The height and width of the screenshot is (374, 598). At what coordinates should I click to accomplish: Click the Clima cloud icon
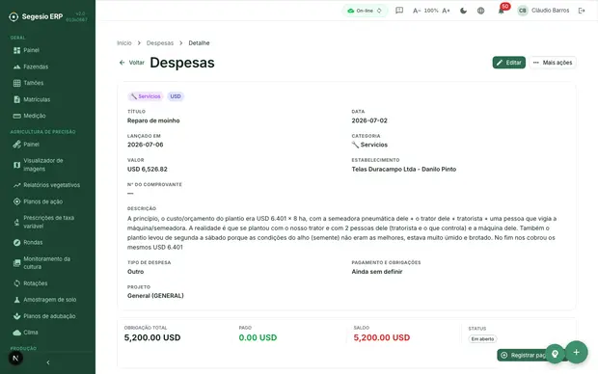click(16, 333)
